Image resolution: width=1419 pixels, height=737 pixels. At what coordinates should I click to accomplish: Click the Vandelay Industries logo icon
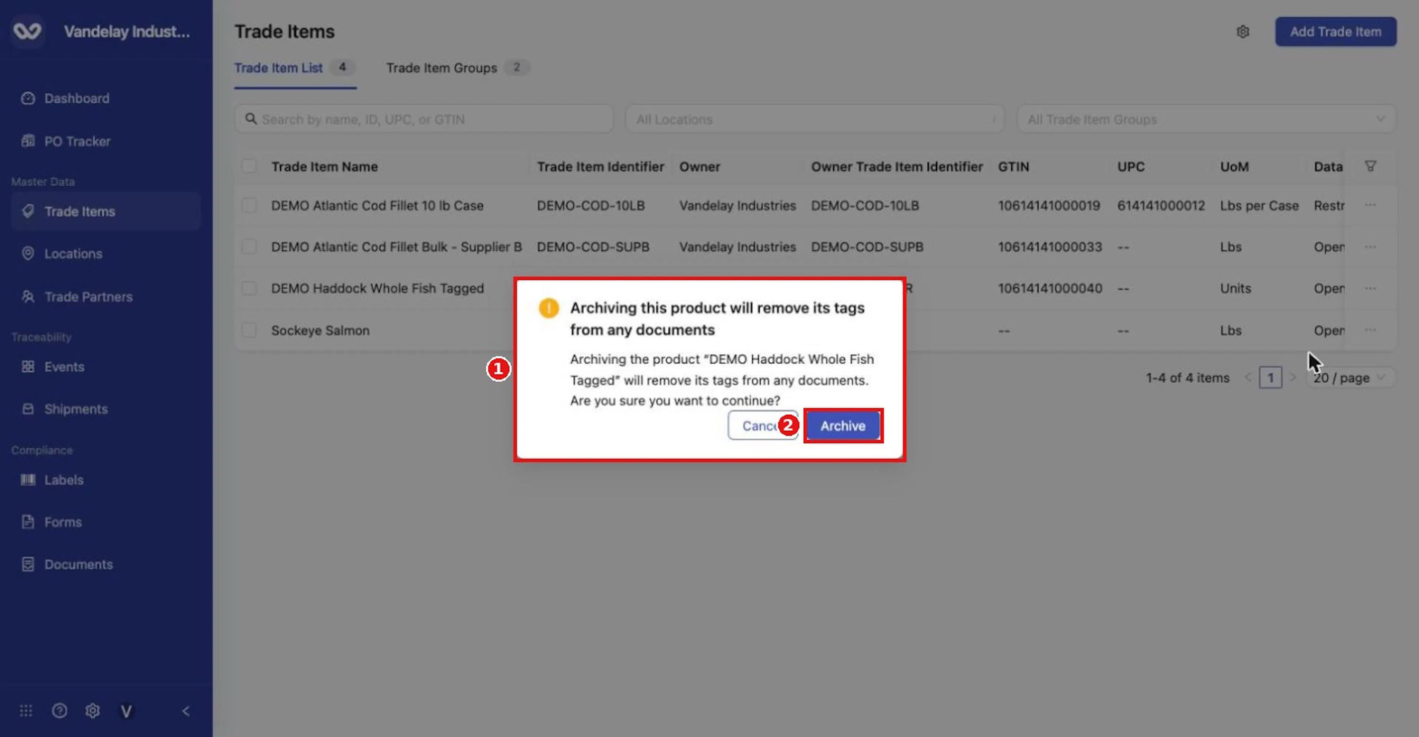click(27, 31)
